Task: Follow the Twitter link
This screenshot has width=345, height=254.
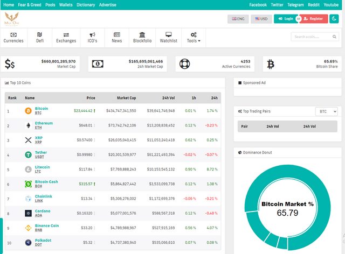Action: 277,5
